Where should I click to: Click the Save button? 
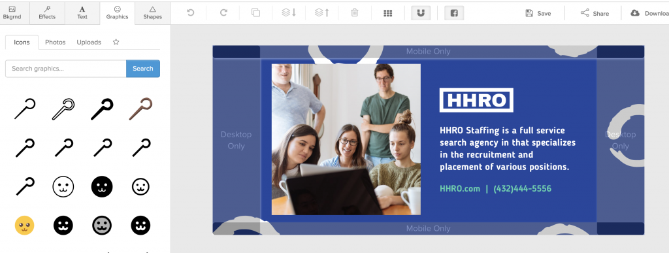538,13
